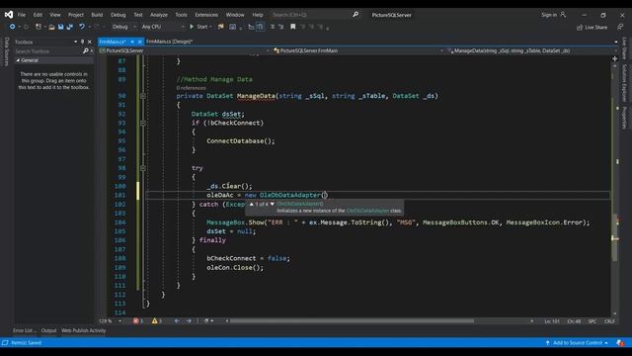This screenshot has width=632, height=356.
Task: Click the Navigate Backward toolbar icon
Action: click(12, 27)
